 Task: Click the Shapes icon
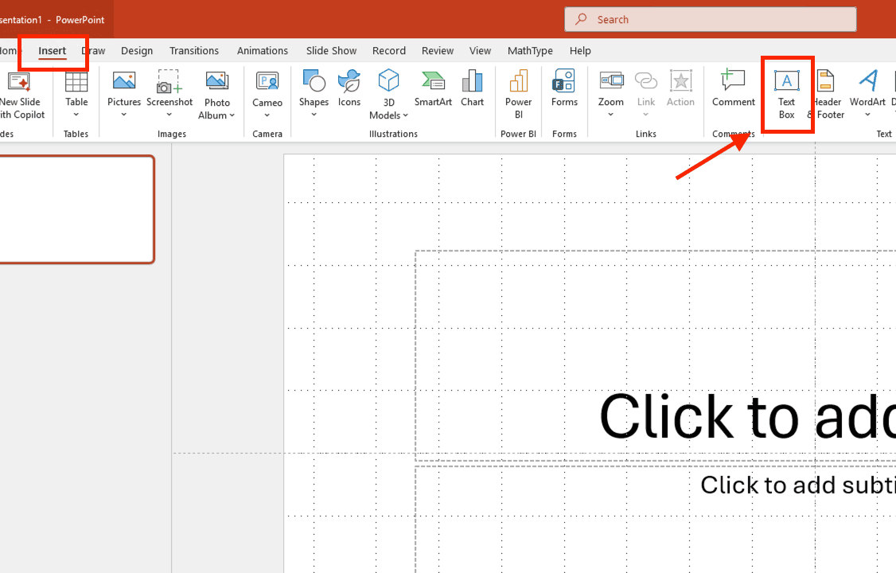pyautogui.click(x=314, y=81)
